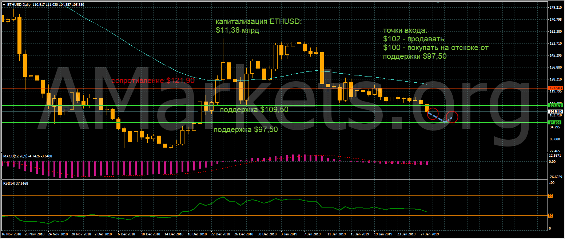Click the orange RSI level tag 70
The image size is (565, 239).
tap(551, 196)
